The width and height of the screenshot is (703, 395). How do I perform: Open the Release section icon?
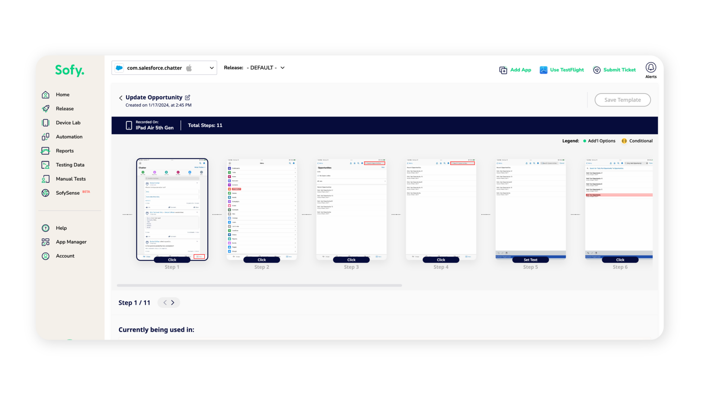point(45,108)
